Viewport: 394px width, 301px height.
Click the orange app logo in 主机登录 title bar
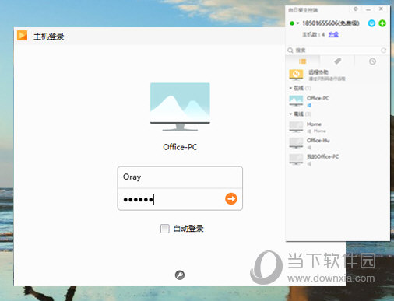click(22, 36)
